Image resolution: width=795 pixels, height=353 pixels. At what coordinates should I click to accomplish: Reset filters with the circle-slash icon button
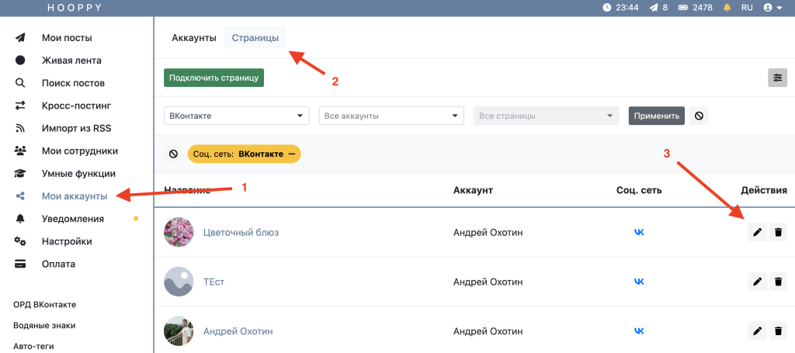coord(699,116)
